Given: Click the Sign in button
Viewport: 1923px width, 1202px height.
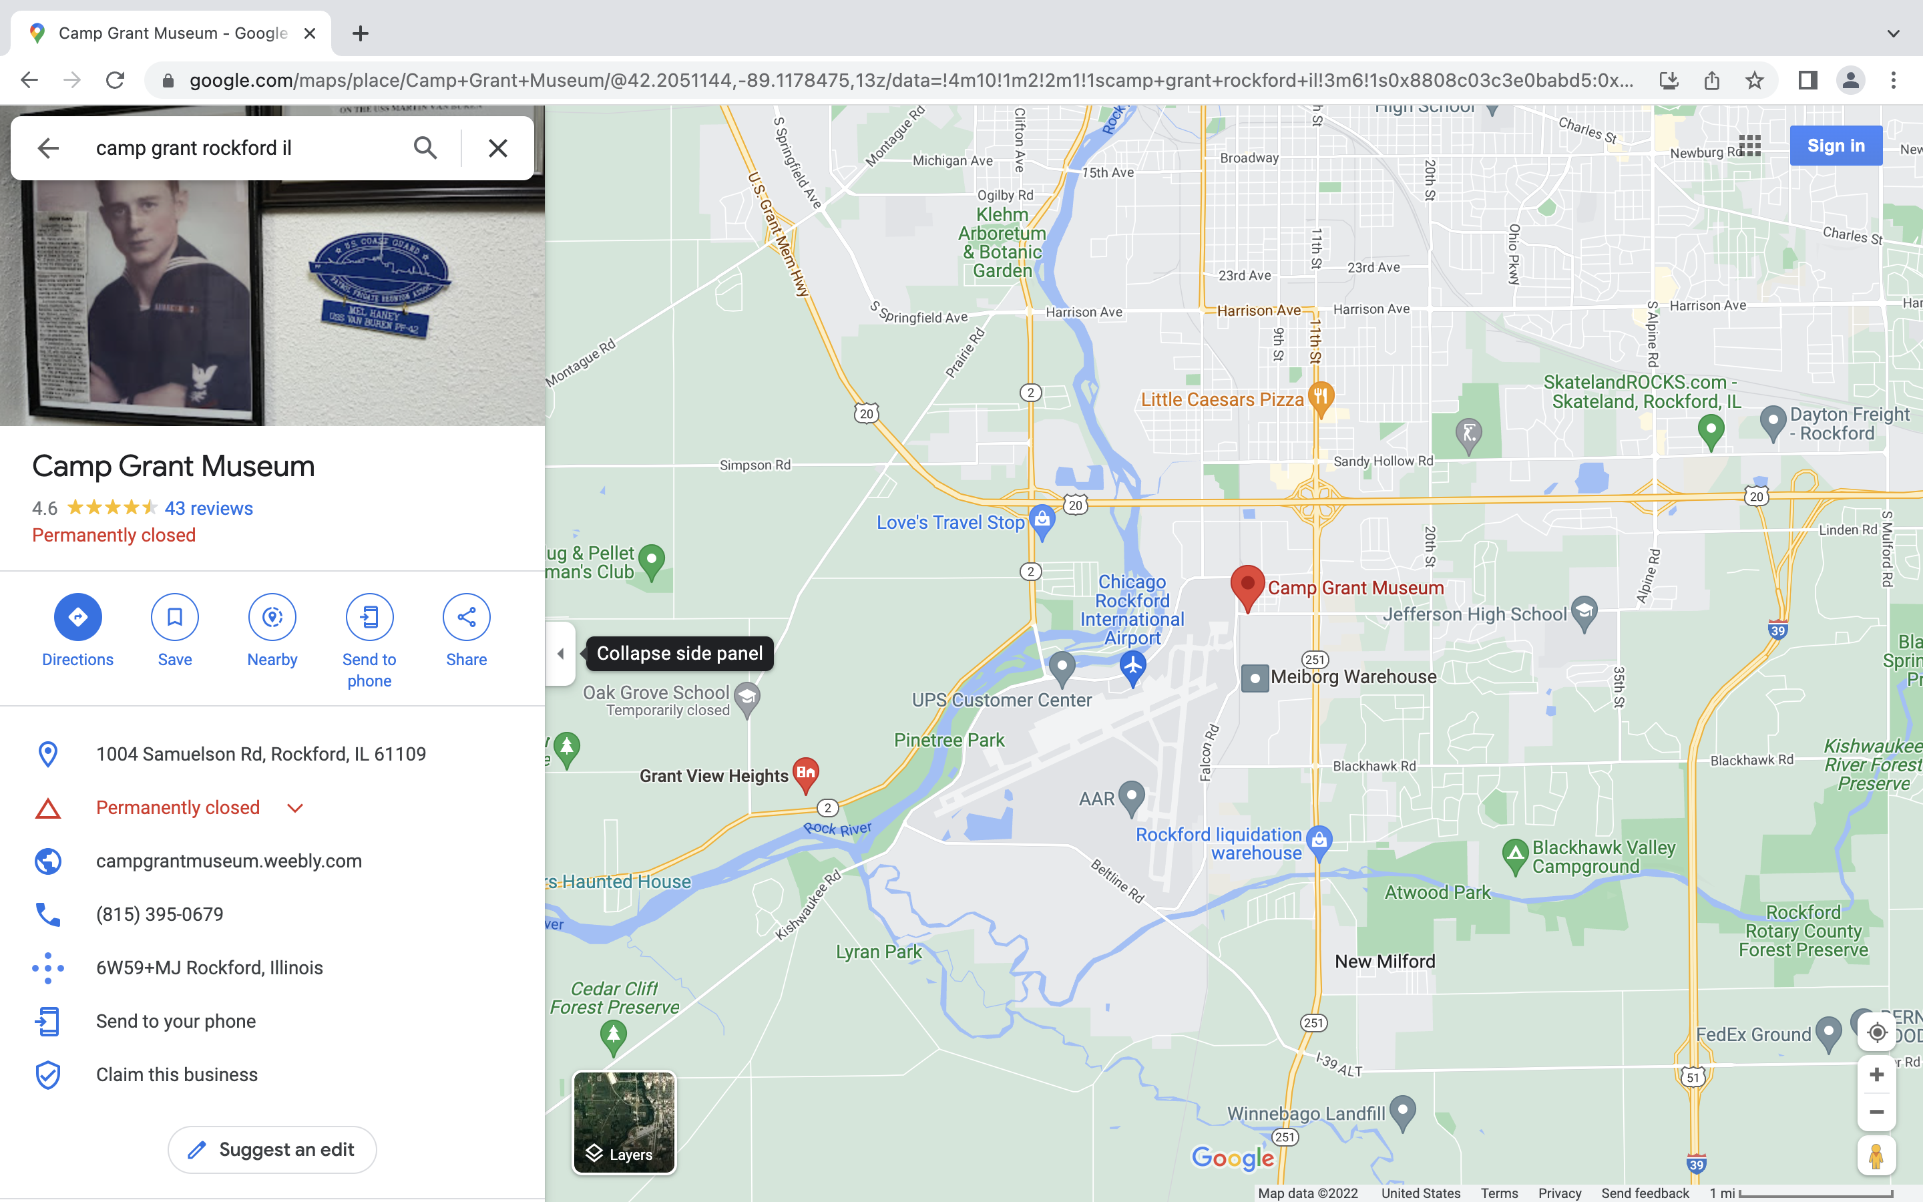Looking at the screenshot, I should (x=1835, y=146).
